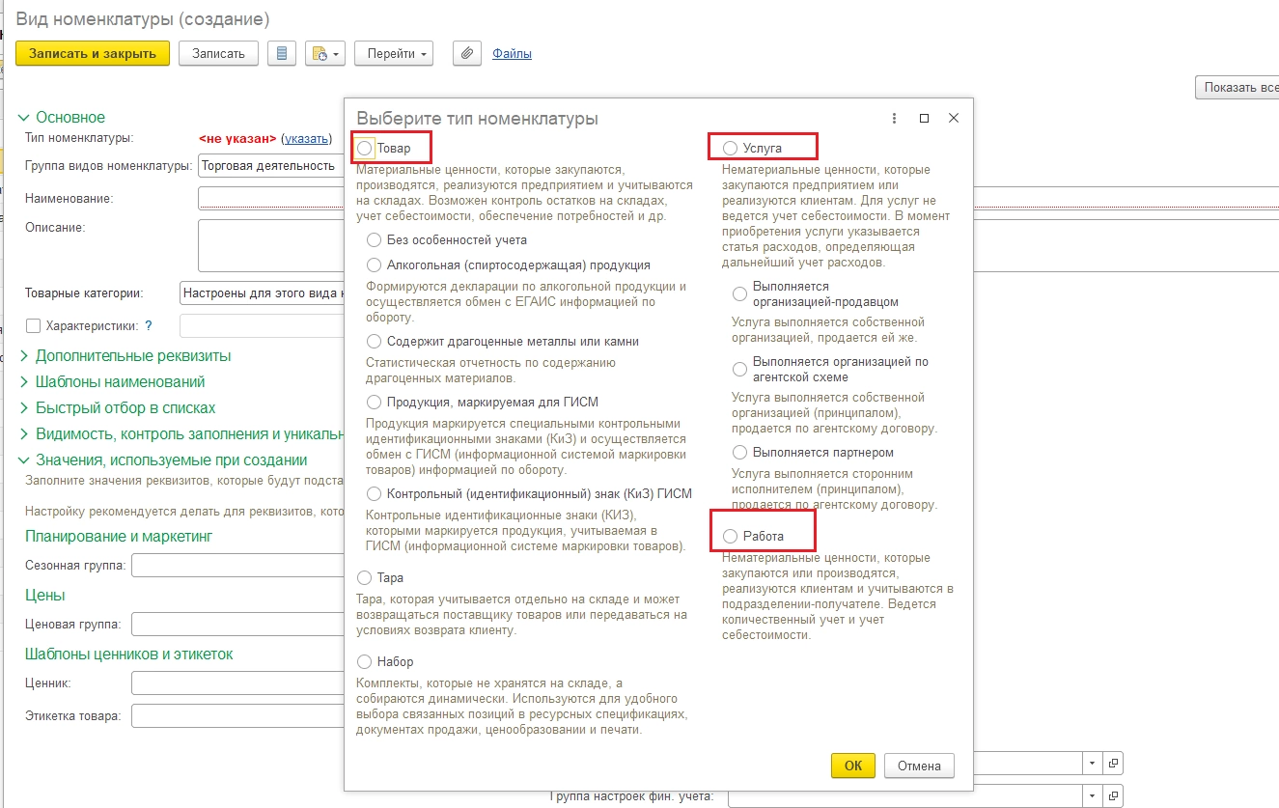Open dropdown arrow of Группа настроек фин. учета

1092,794
